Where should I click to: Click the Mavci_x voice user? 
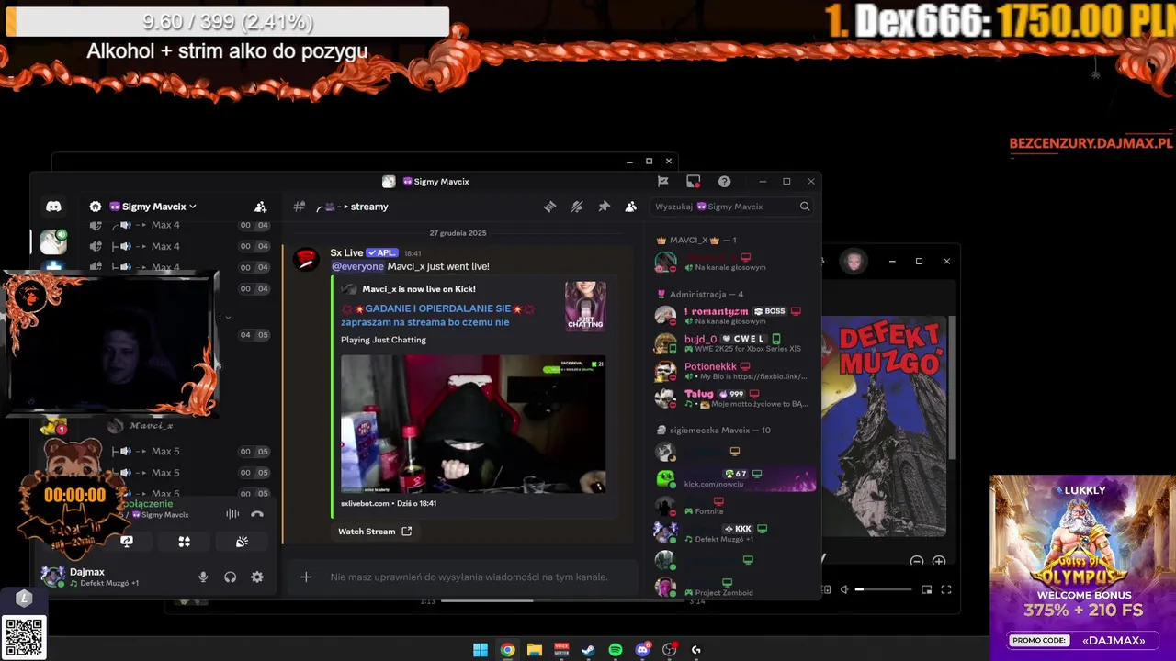pyautogui.click(x=151, y=426)
